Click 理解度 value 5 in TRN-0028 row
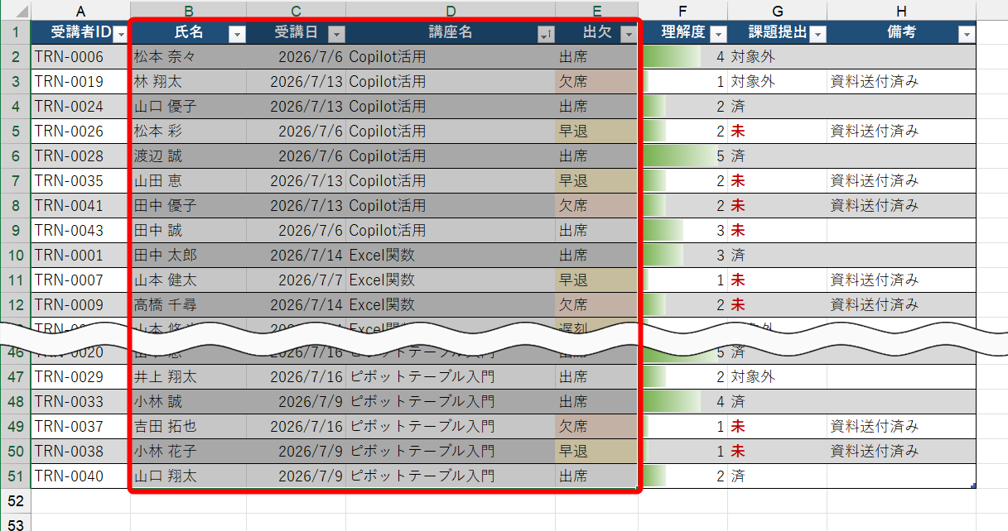 720,156
